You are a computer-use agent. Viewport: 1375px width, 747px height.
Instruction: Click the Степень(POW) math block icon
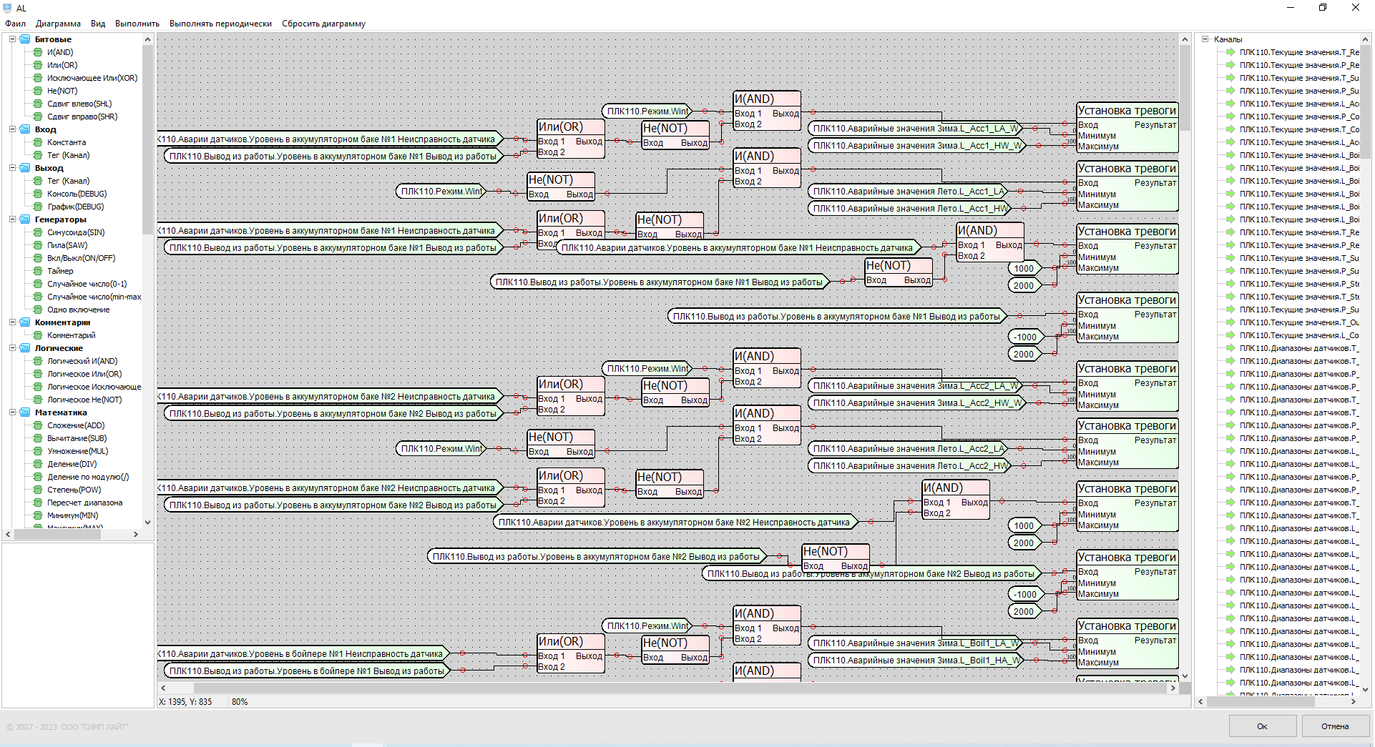click(x=38, y=490)
